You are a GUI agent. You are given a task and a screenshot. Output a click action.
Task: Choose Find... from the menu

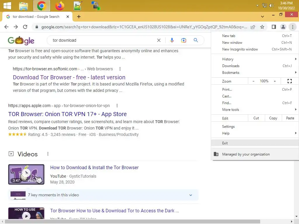click(255, 103)
